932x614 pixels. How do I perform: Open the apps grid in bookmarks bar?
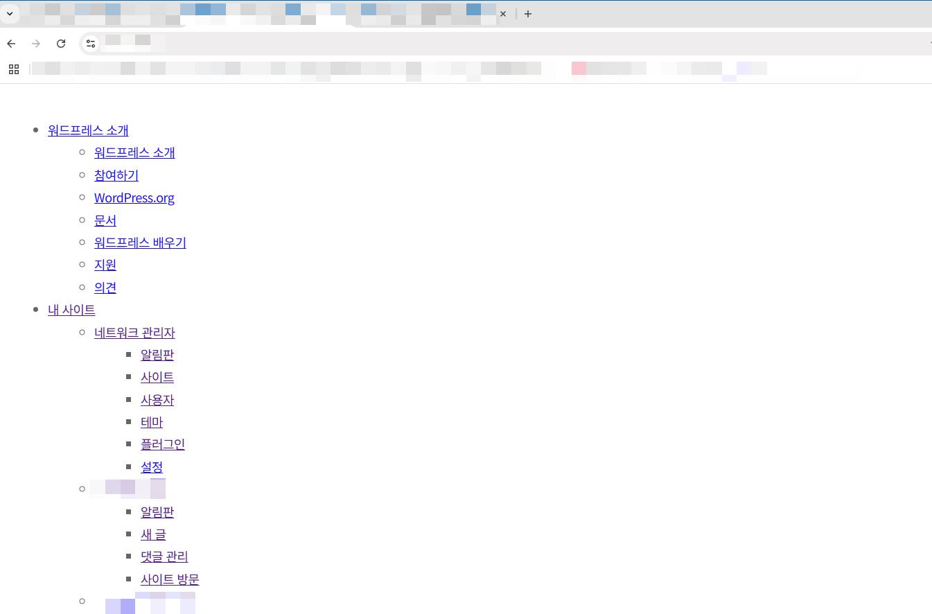pos(13,69)
